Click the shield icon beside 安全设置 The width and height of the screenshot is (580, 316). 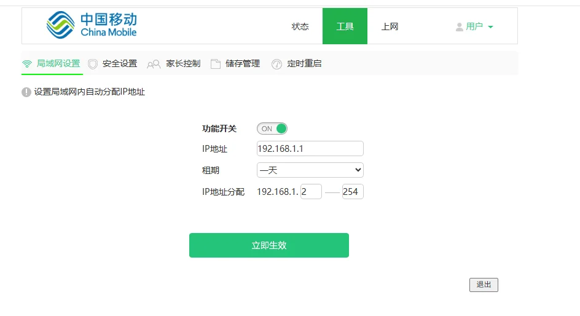93,64
